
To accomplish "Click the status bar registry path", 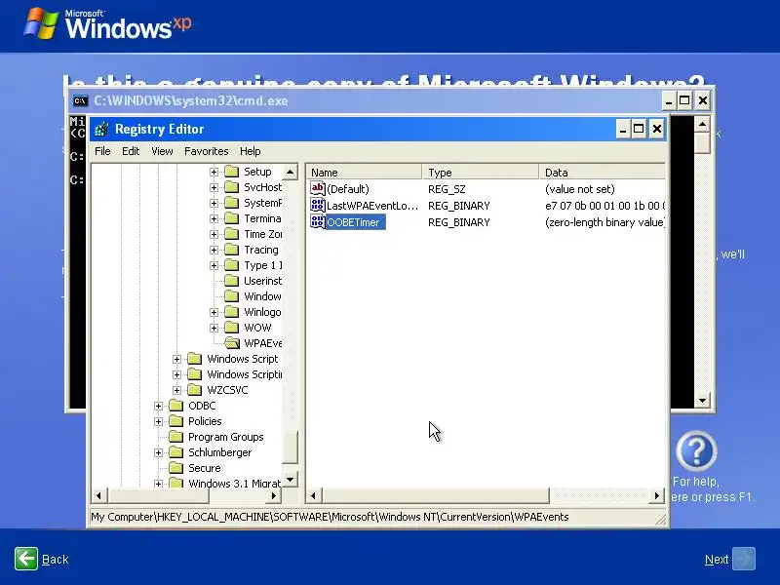I will tap(330, 517).
